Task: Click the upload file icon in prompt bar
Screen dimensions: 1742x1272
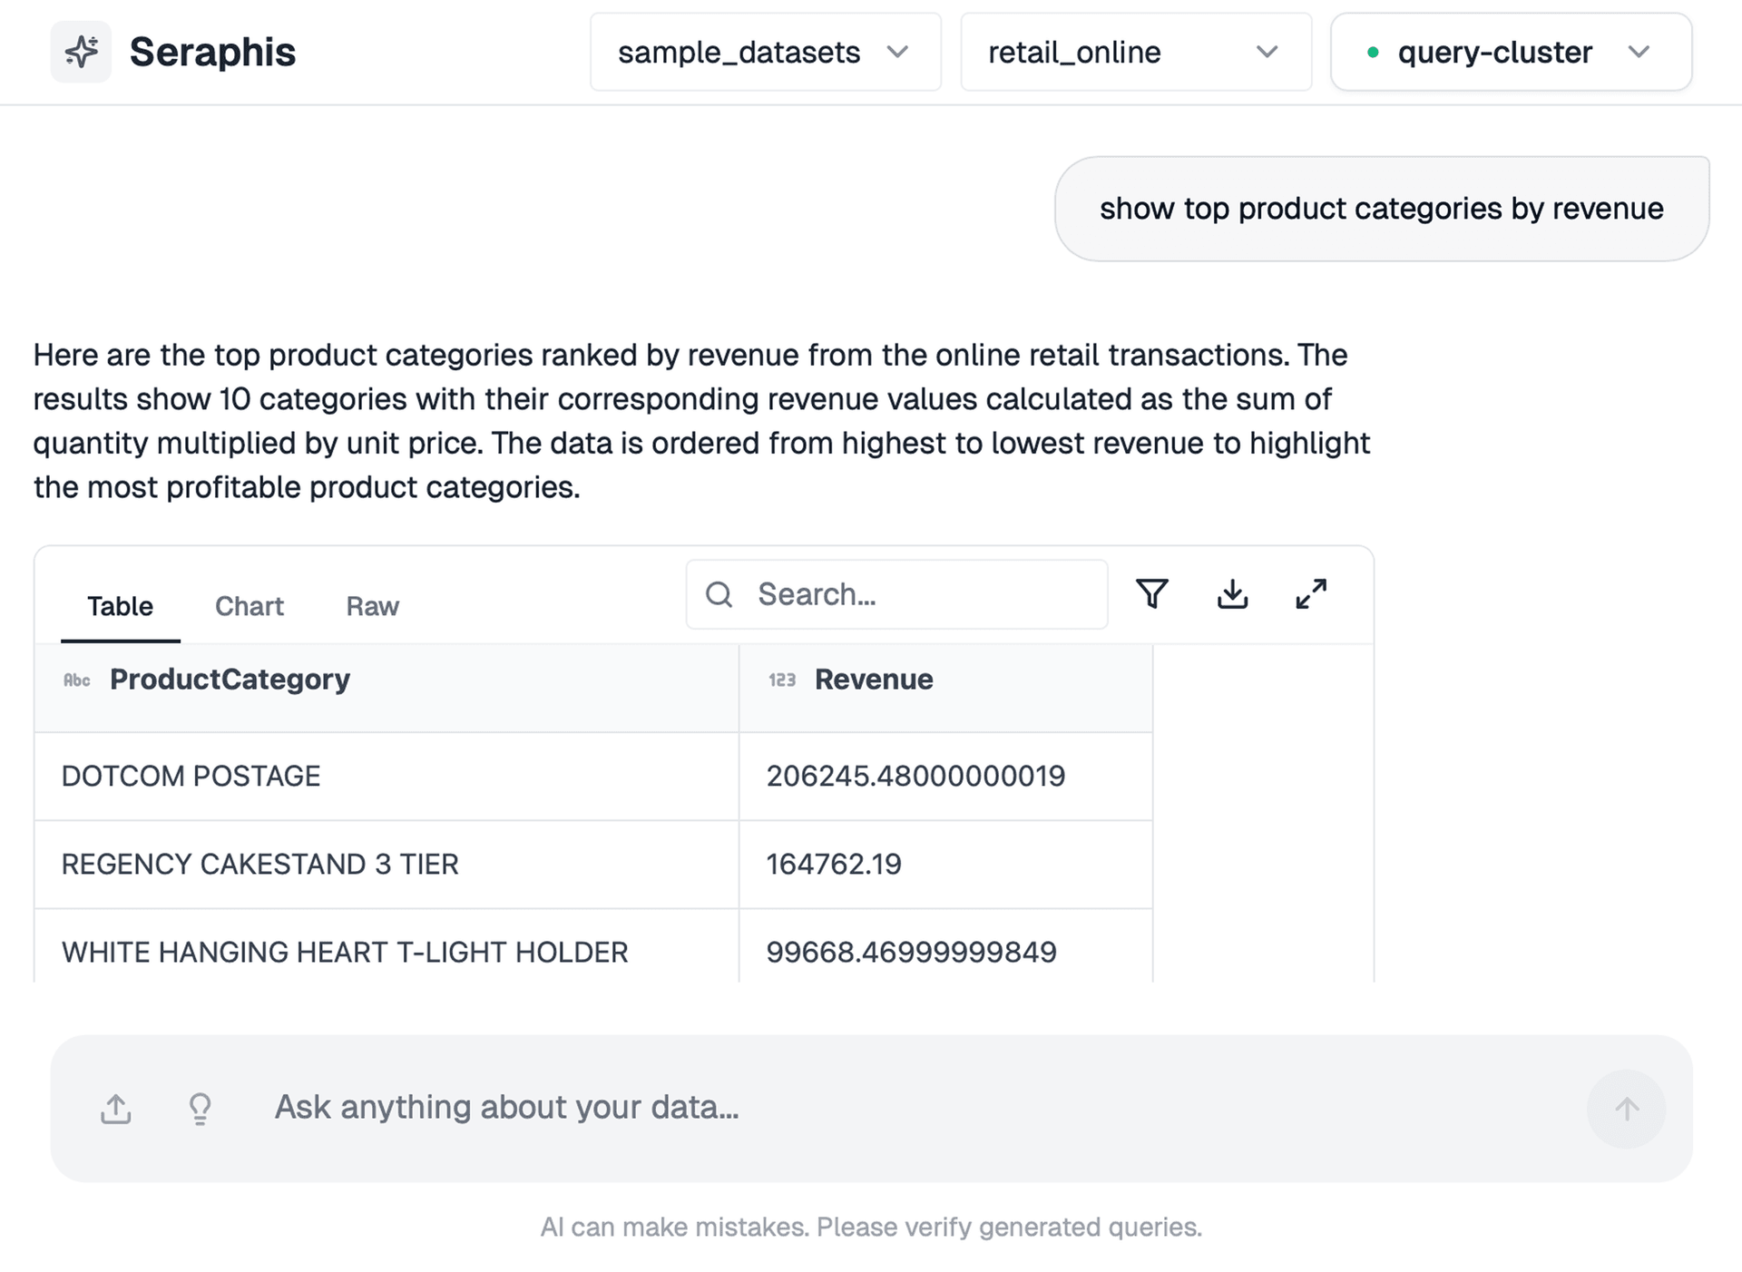Action: [116, 1109]
